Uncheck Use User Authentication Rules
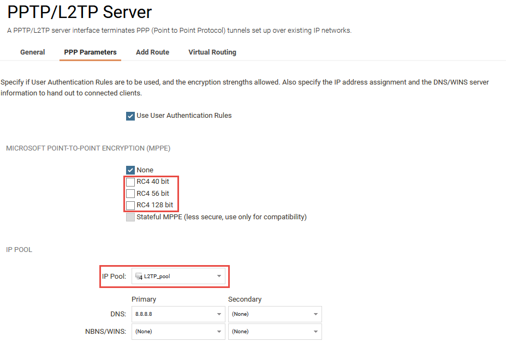Screen dimensions: 506x348 (130, 116)
